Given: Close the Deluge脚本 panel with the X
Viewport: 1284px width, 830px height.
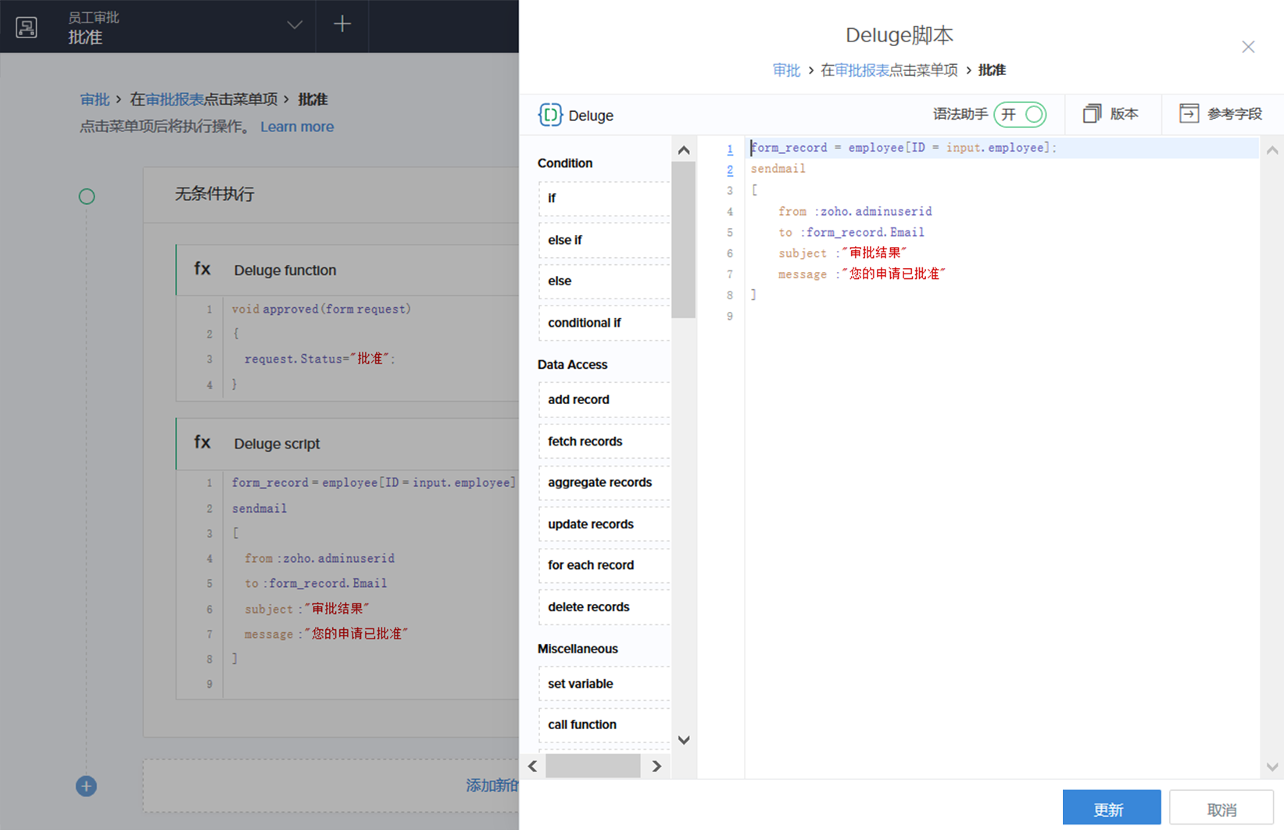Looking at the screenshot, I should coord(1248,47).
